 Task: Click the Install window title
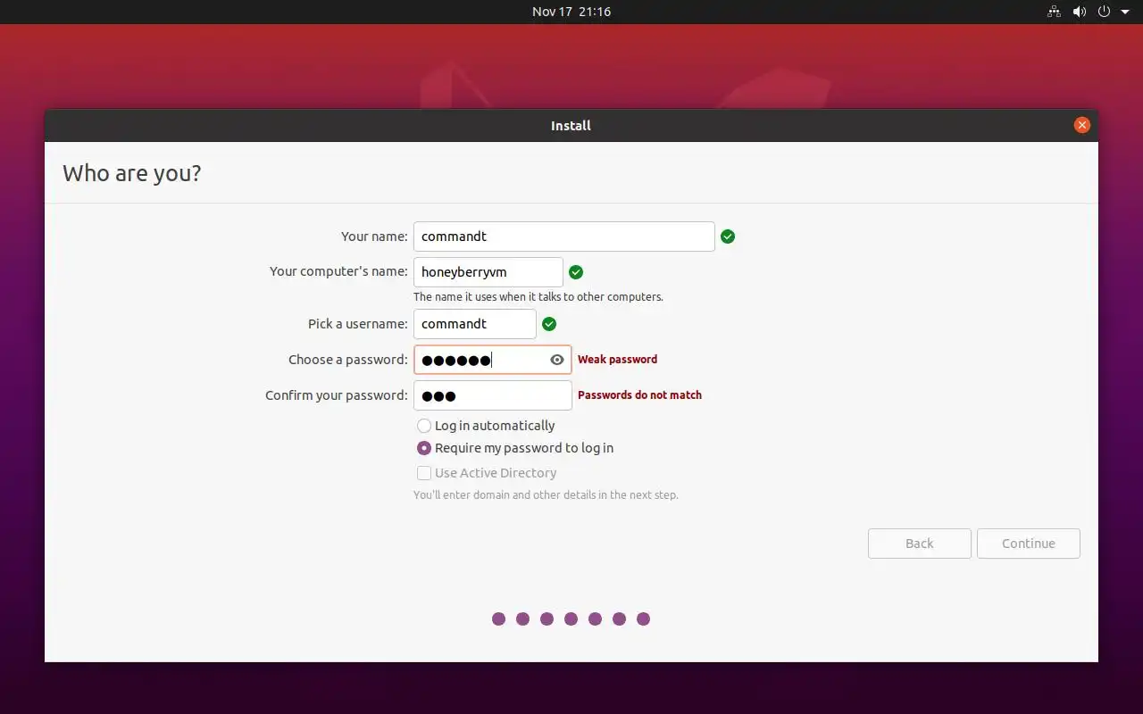571,126
